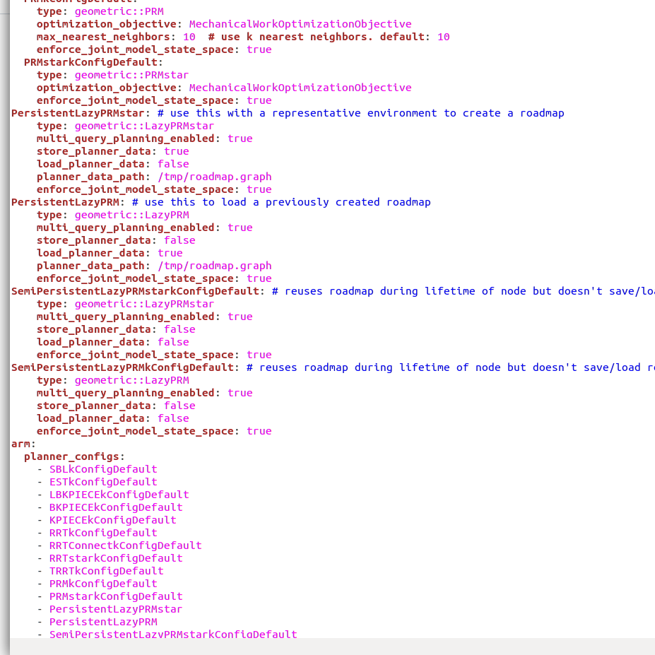This screenshot has width=655, height=655.
Task: Select the SBLkConfigDefault list entry
Action: pyautogui.click(x=102, y=469)
